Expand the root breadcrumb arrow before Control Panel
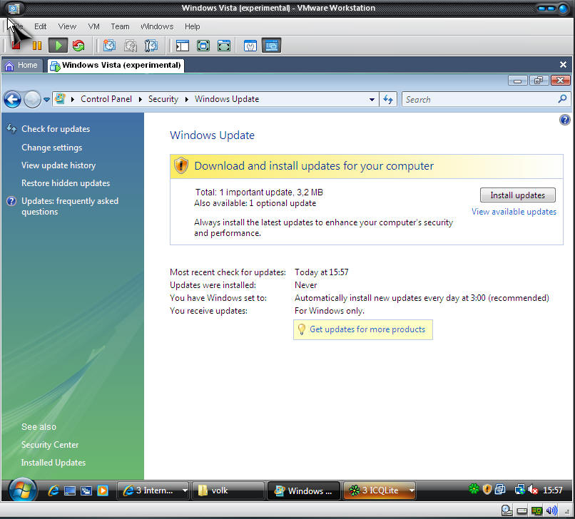Viewport: 575px width, 519px height. [x=73, y=99]
